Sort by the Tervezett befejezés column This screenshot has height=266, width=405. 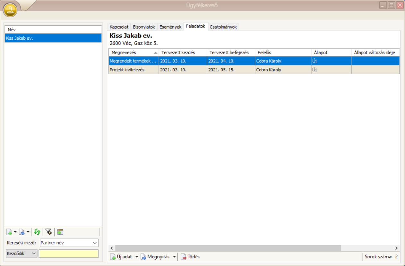pos(231,52)
